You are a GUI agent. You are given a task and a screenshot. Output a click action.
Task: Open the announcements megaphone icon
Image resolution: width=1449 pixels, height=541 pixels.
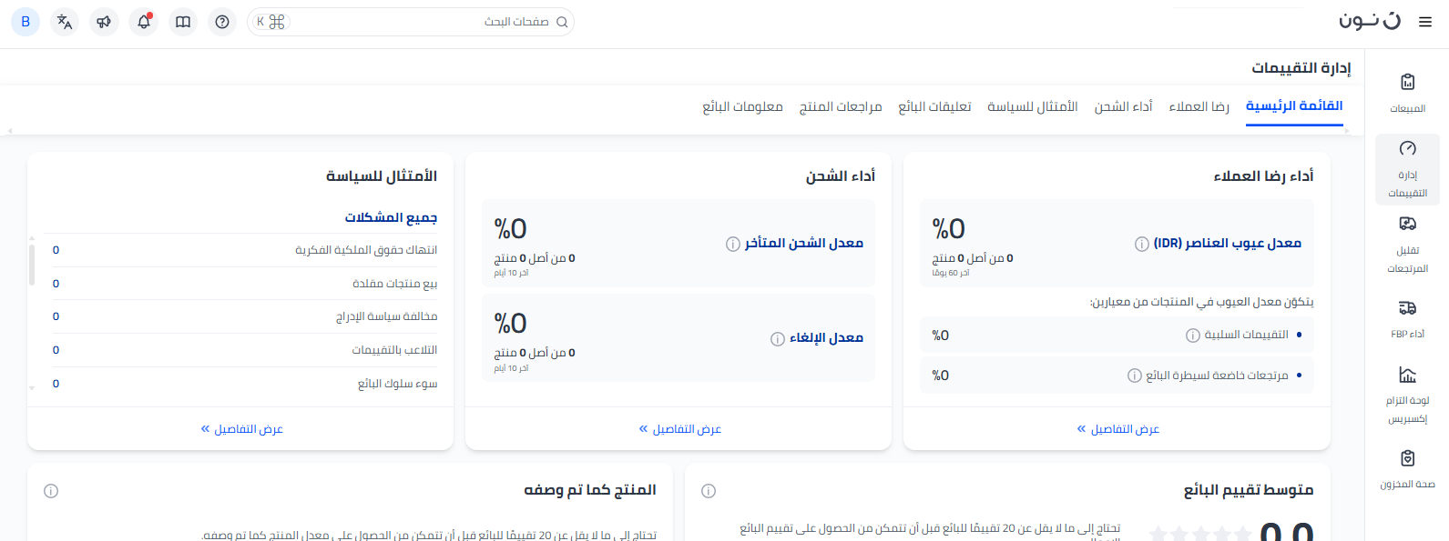(104, 22)
